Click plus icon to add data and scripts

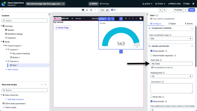(x=46, y=84)
